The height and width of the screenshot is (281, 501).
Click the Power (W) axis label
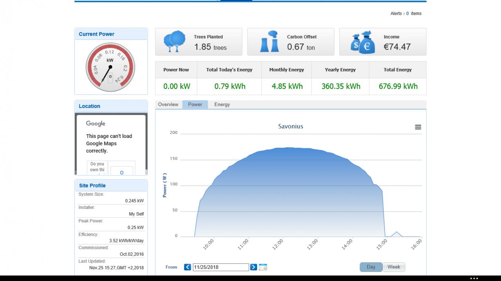coord(165,185)
